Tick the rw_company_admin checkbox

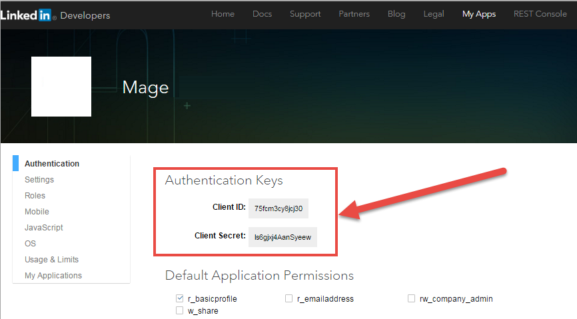(411, 298)
